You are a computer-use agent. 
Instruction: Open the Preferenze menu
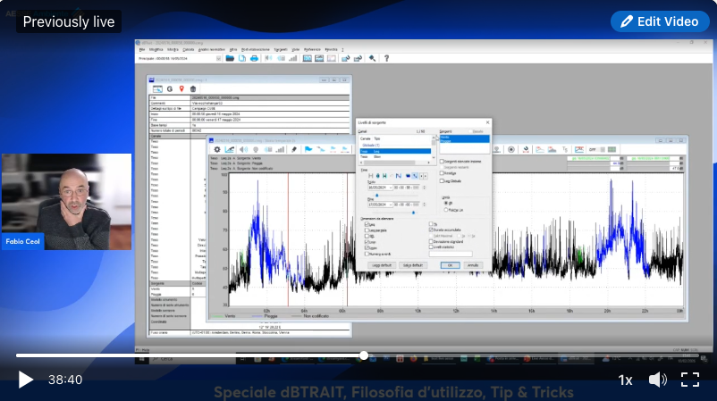coord(312,49)
